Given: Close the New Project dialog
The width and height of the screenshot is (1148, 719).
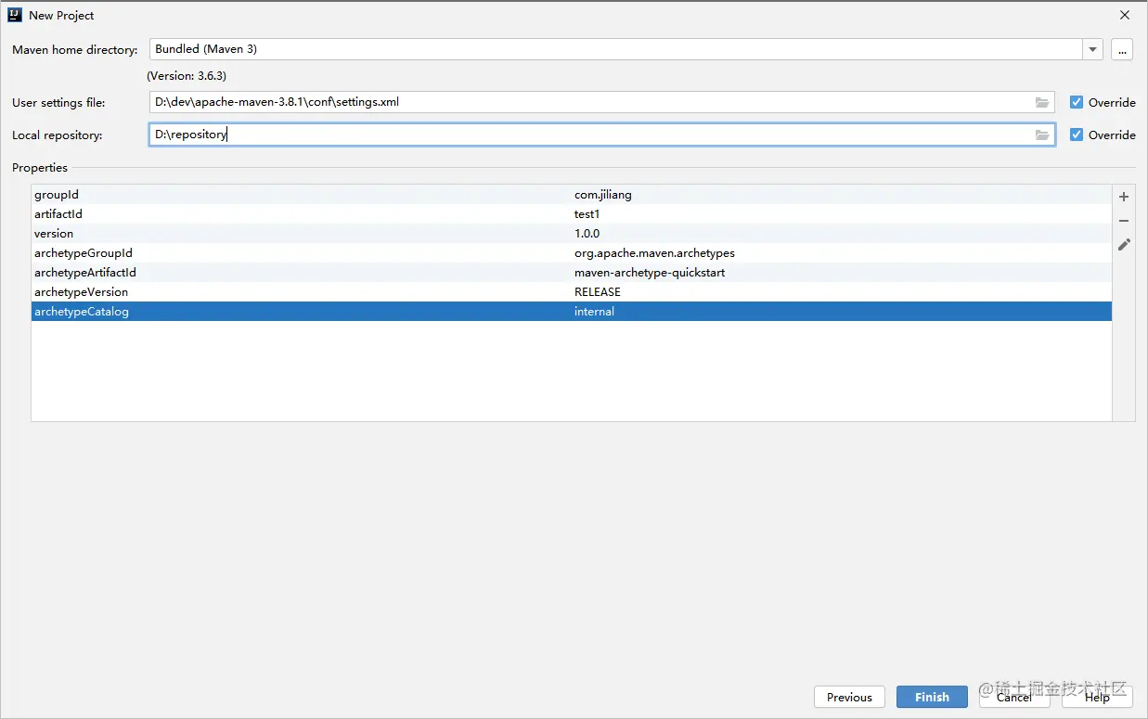Looking at the screenshot, I should pyautogui.click(x=1125, y=15).
